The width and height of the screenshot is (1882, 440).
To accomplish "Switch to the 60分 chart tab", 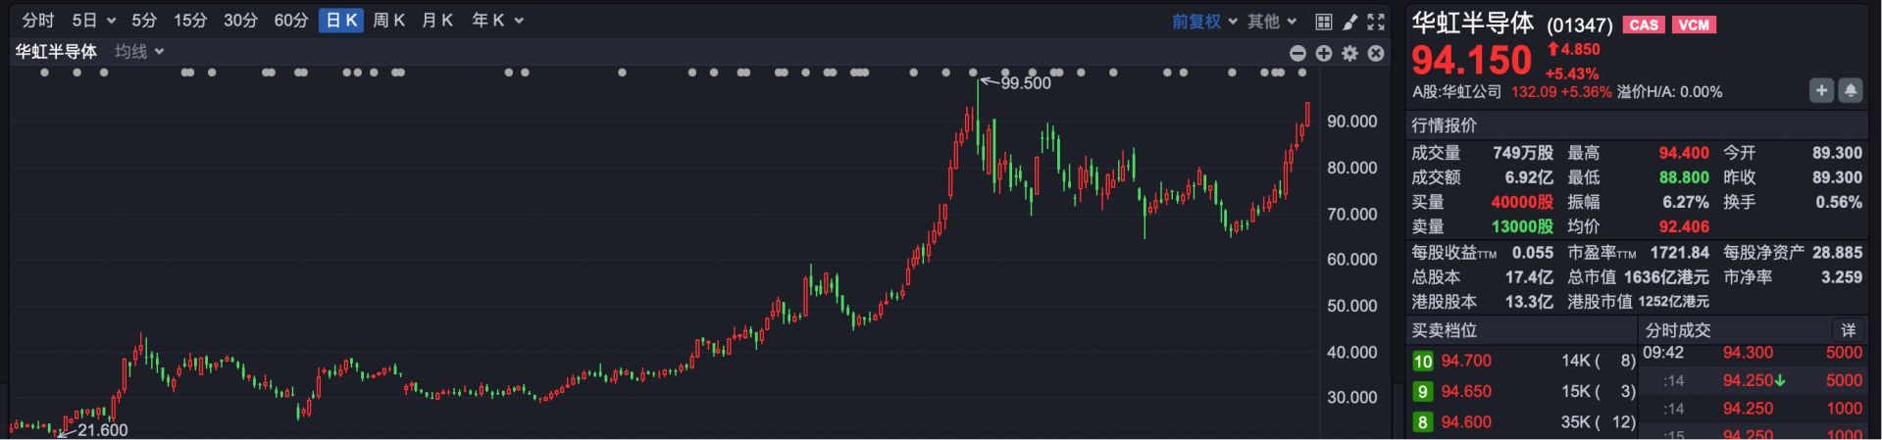I will click(290, 21).
